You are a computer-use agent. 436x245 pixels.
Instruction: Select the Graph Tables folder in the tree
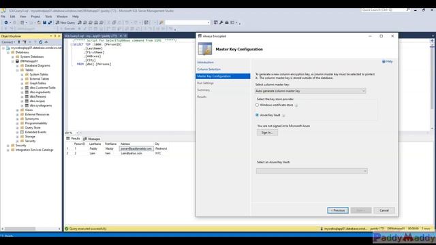[37, 83]
